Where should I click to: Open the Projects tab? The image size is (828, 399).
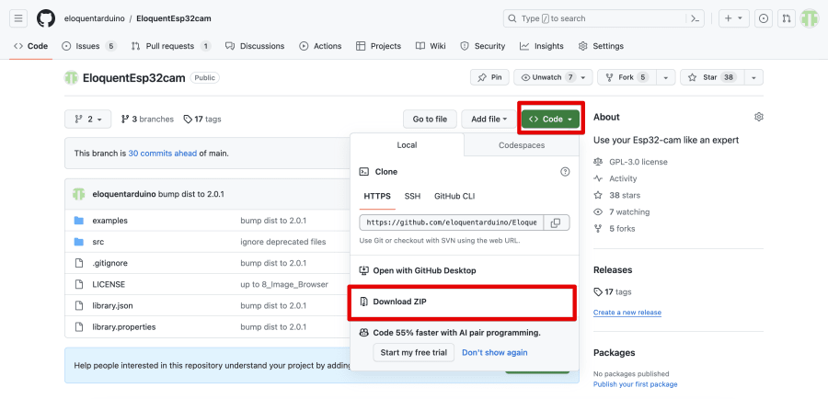pyautogui.click(x=378, y=46)
